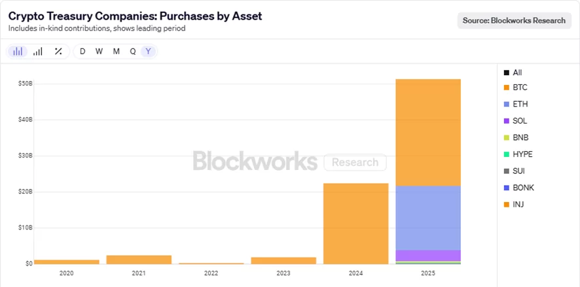
Task: Select the yearly Y period option
Action: pos(149,51)
